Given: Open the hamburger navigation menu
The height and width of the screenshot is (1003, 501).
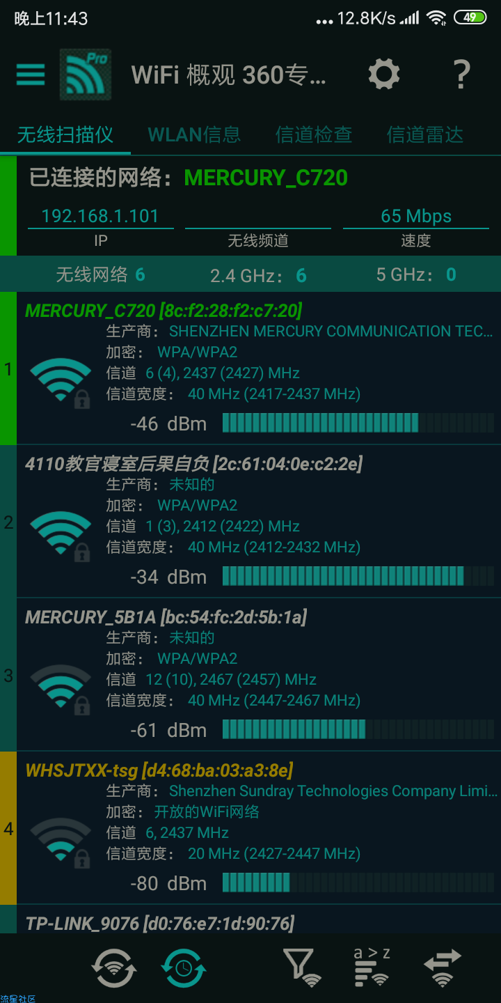Looking at the screenshot, I should [x=31, y=74].
